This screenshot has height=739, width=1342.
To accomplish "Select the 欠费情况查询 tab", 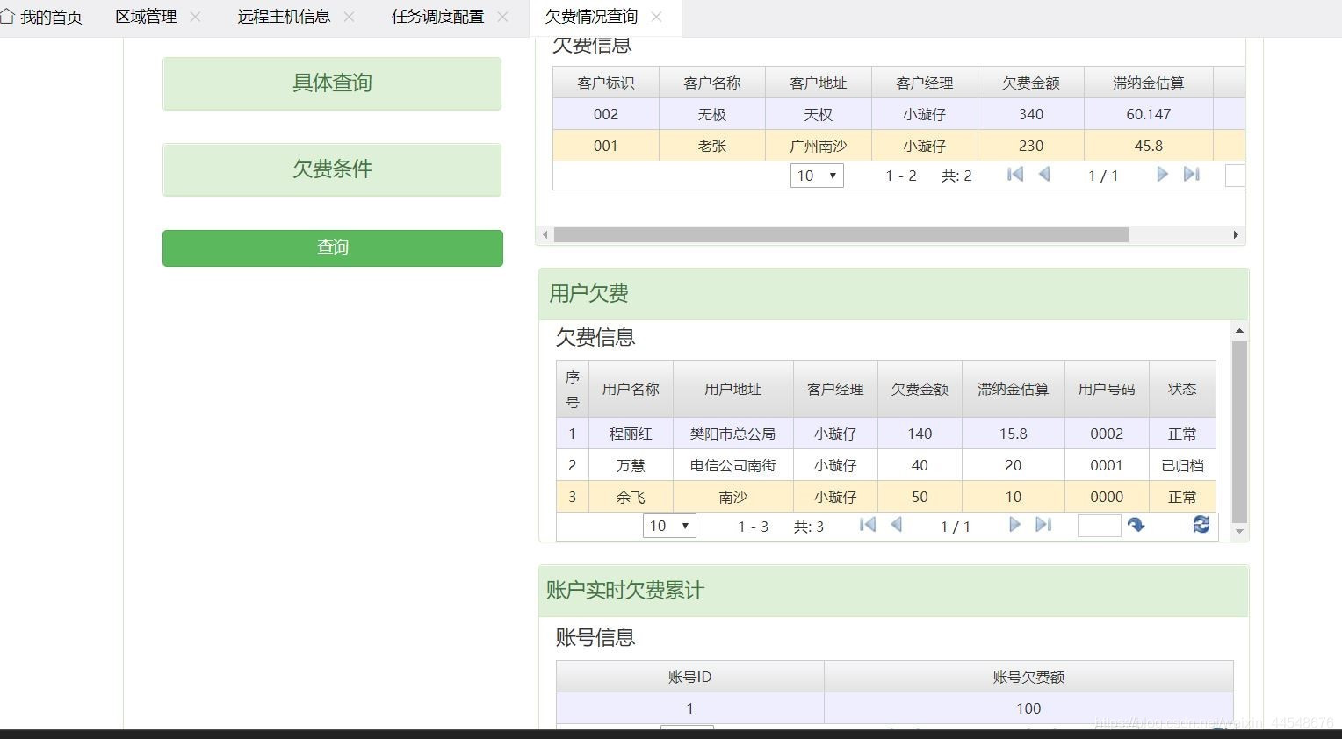I will pos(591,17).
